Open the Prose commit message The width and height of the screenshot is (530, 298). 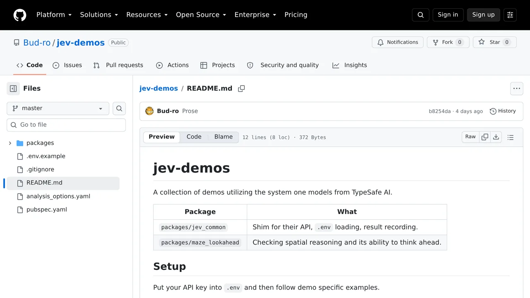pyautogui.click(x=190, y=111)
